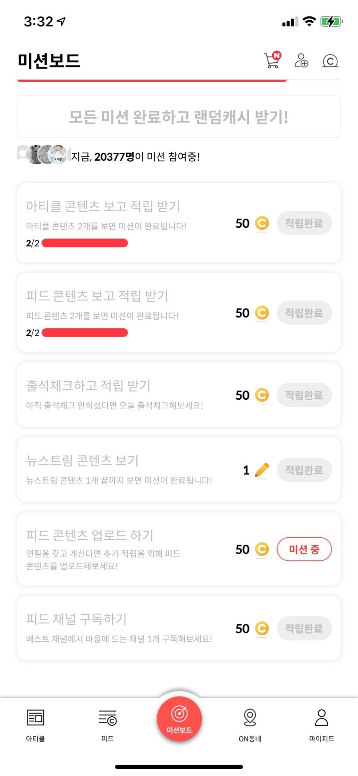The image size is (358, 776).
Task: Click the 피드 콘텐츠 보고 progress bar
Action: click(x=85, y=332)
